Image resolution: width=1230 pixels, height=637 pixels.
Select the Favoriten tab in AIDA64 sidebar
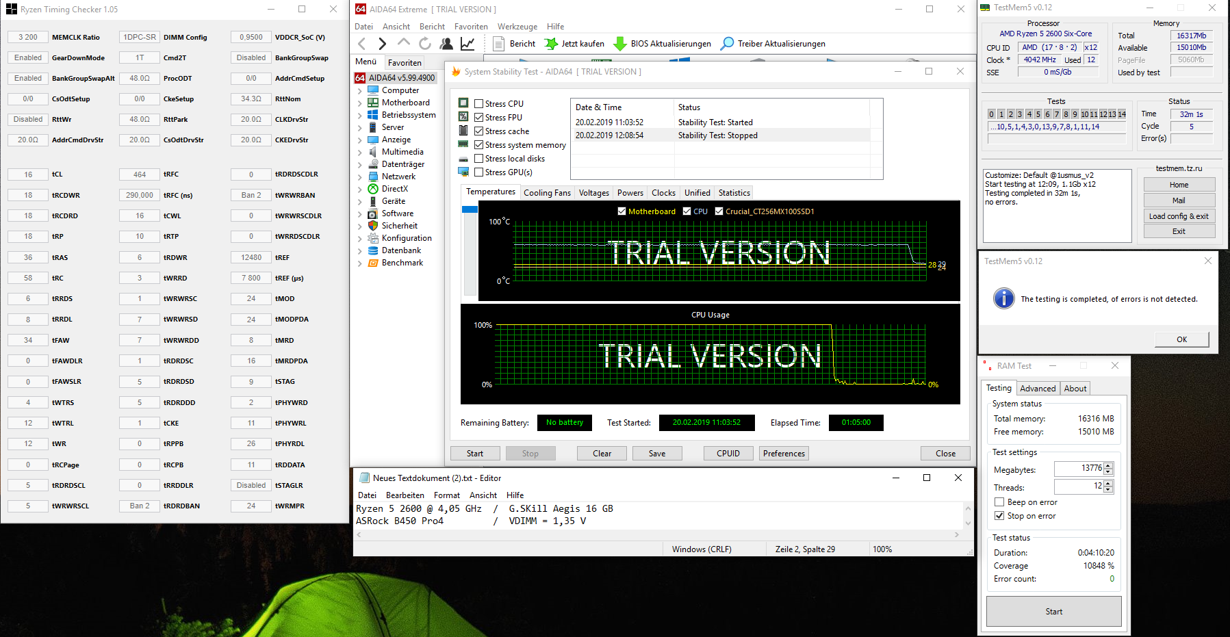405,62
